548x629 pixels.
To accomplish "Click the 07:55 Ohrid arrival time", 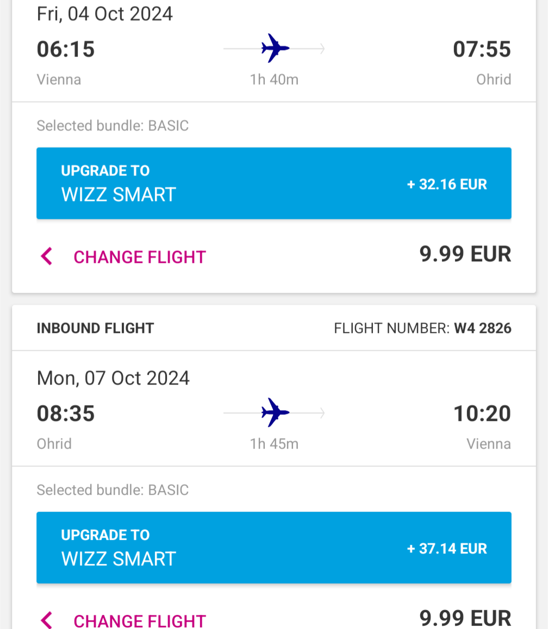I will [x=482, y=49].
